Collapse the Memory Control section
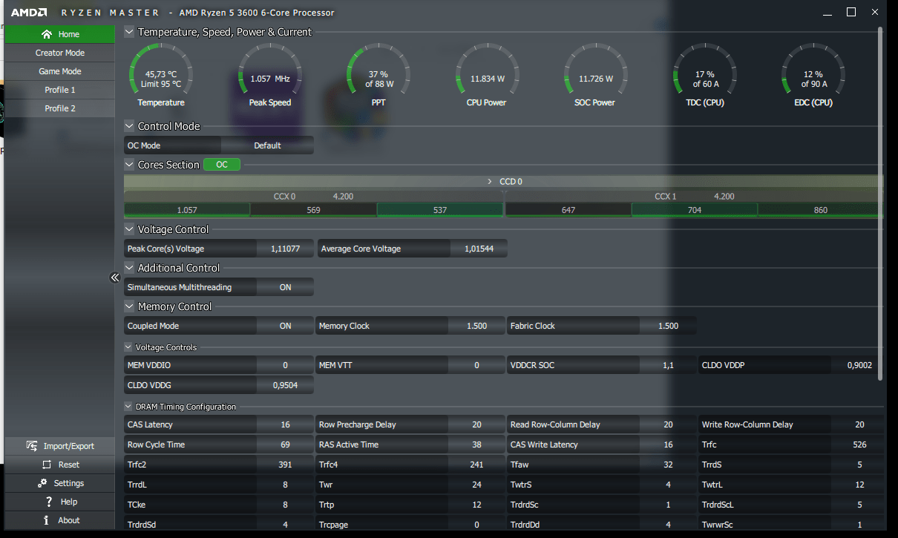Screen dimensions: 898x538 pyautogui.click(x=129, y=306)
